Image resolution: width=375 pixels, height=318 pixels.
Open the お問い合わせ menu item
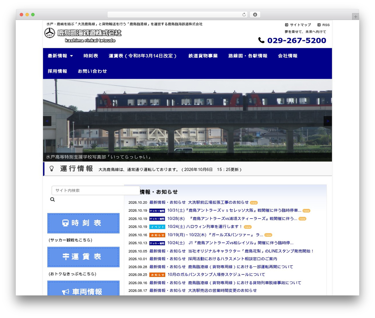pos(92,71)
